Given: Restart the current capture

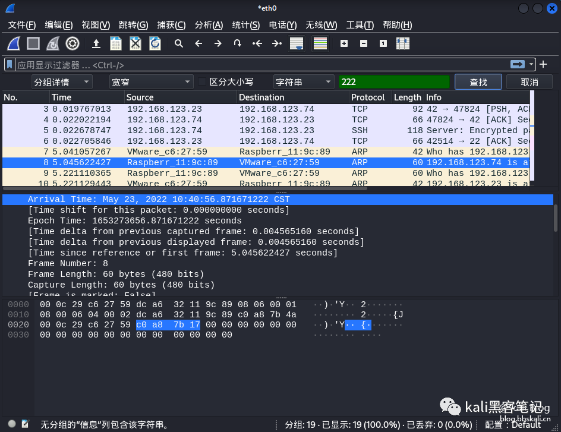Looking at the screenshot, I should (x=53, y=43).
